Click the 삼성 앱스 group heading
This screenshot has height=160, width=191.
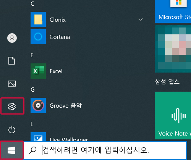click(167, 82)
